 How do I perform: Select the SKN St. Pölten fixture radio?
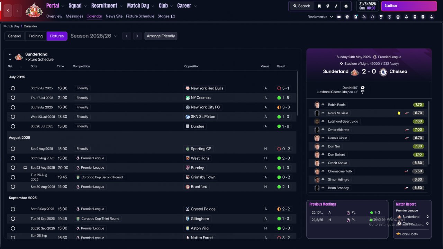coord(13,117)
